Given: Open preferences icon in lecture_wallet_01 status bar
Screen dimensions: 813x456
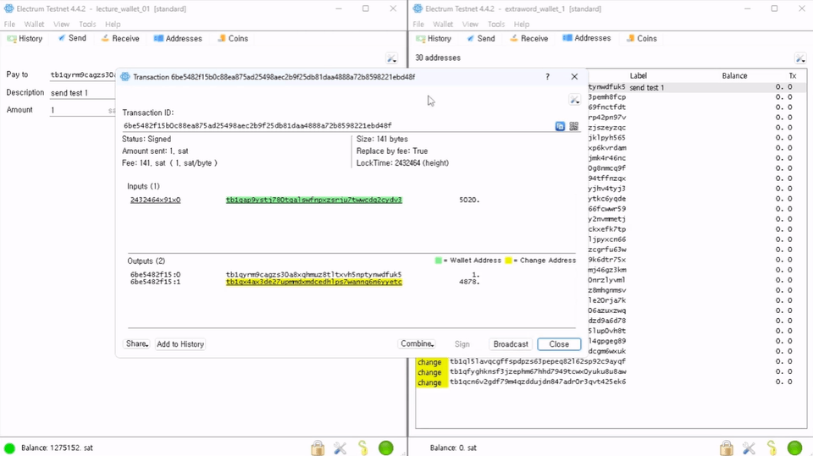Looking at the screenshot, I should (340, 448).
